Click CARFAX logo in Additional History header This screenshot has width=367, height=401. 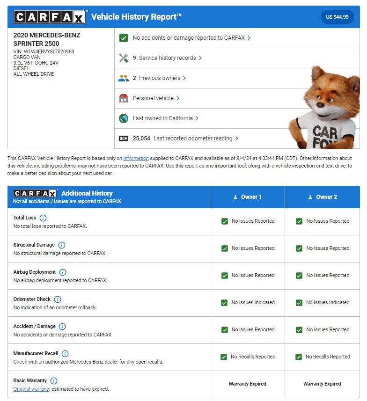point(35,193)
